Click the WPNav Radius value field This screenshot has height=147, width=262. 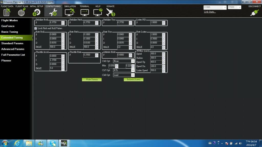coord(156,58)
